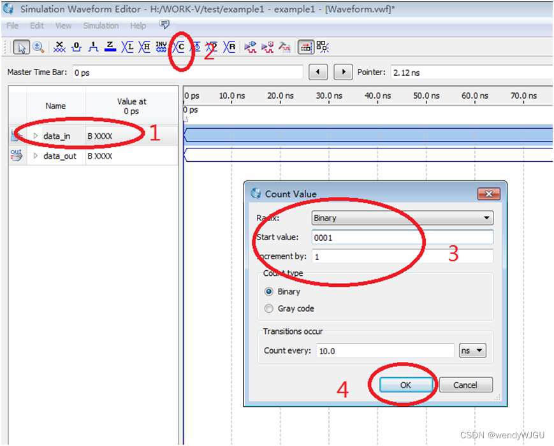The height and width of the screenshot is (446, 554).
Task: Select the Selection tool in the toolbar
Action: [21, 47]
